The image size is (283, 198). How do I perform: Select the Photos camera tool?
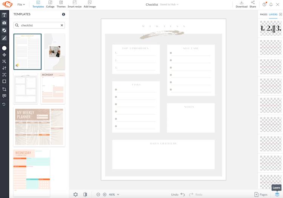point(4,23)
